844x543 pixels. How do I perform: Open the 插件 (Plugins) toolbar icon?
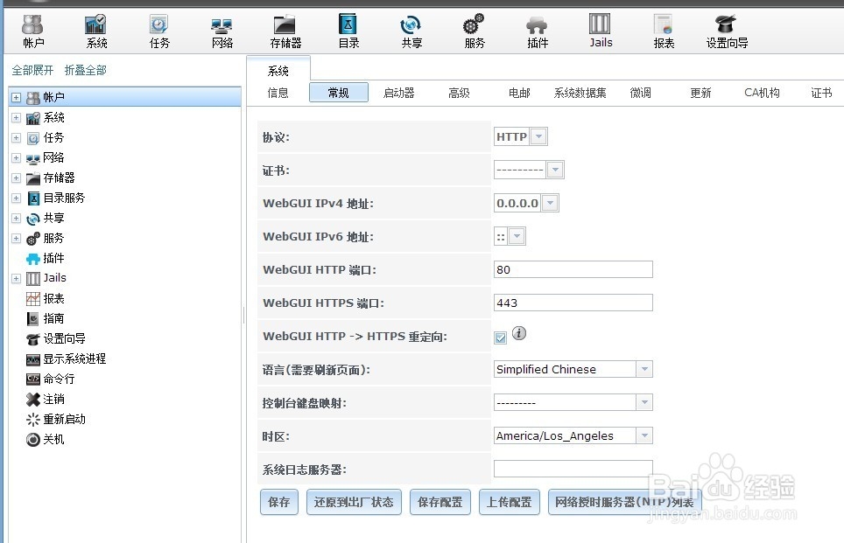click(538, 31)
